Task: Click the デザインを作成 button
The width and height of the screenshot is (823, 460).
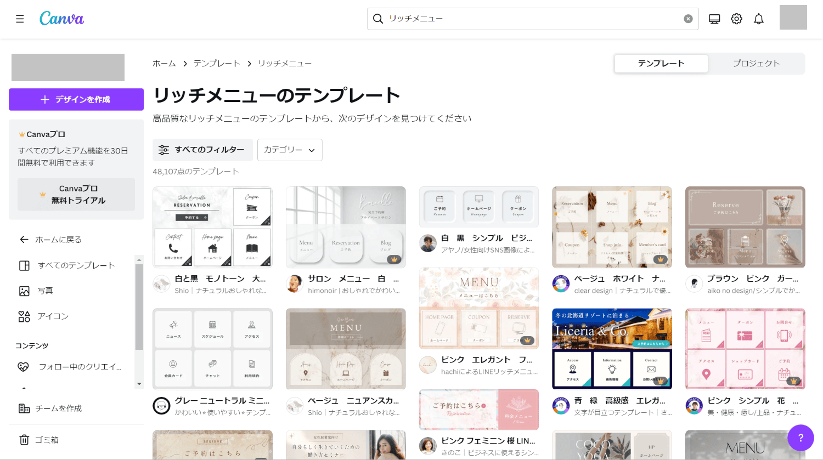Action: pyautogui.click(x=76, y=99)
